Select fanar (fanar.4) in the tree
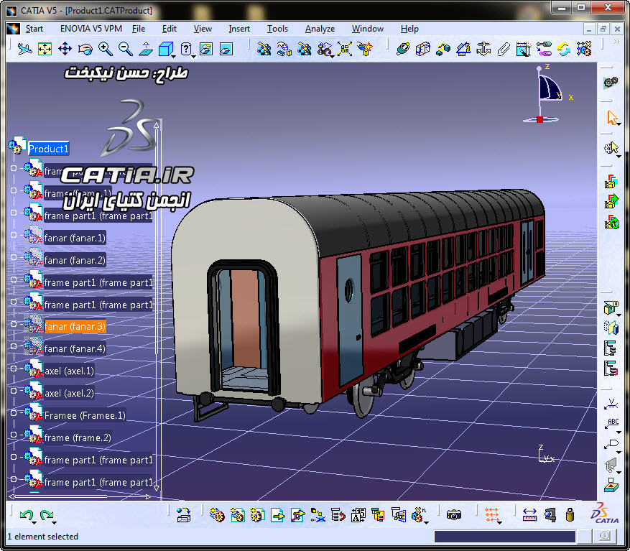Image resolution: width=630 pixels, height=551 pixels. (x=75, y=348)
